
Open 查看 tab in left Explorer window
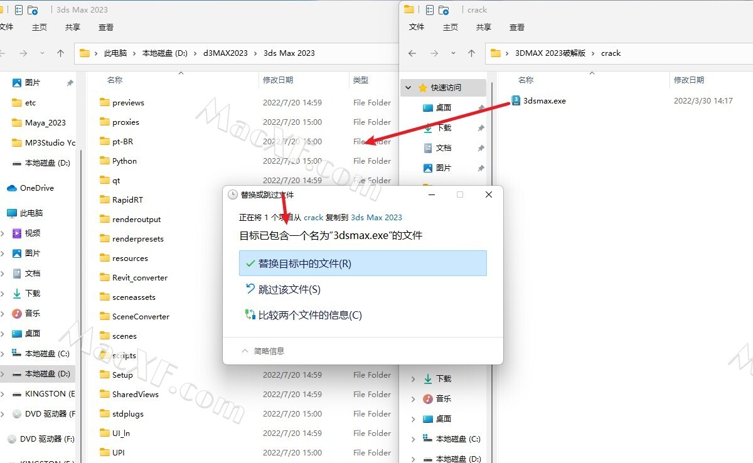click(x=106, y=27)
